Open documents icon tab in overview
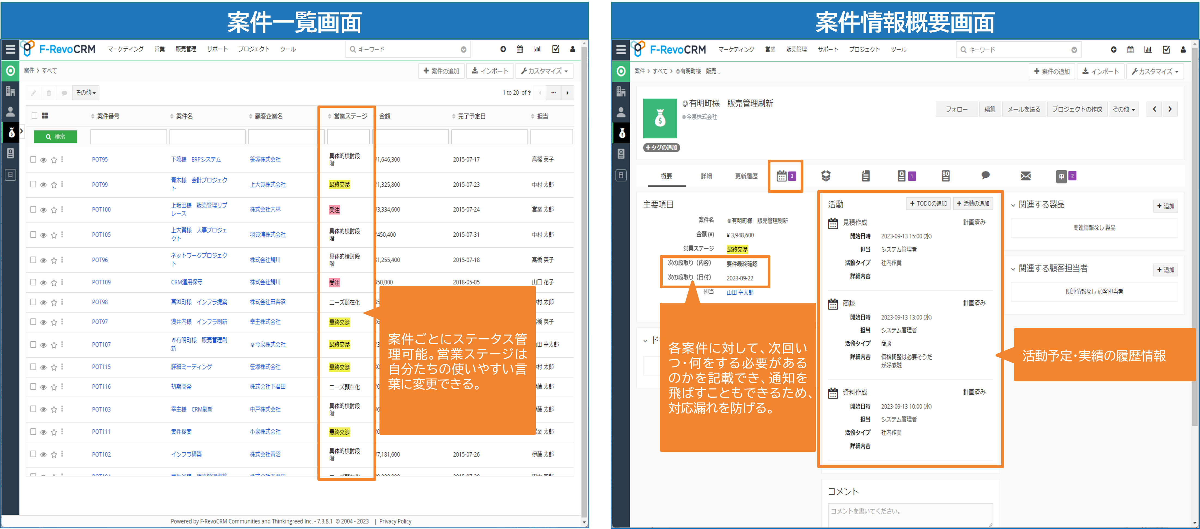The width and height of the screenshot is (1200, 529). point(865,176)
